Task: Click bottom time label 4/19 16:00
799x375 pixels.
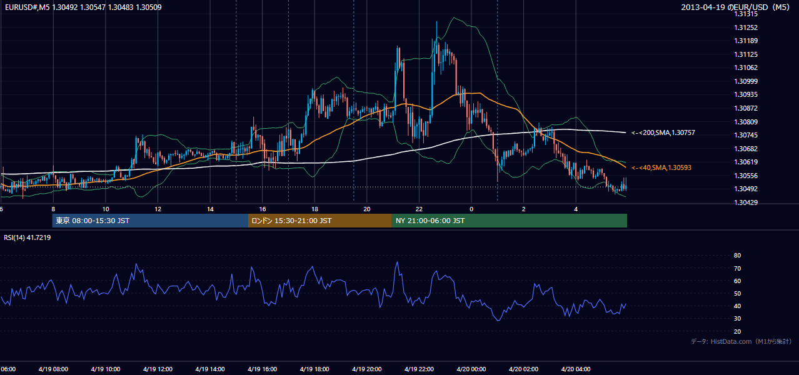Action: click(x=263, y=369)
